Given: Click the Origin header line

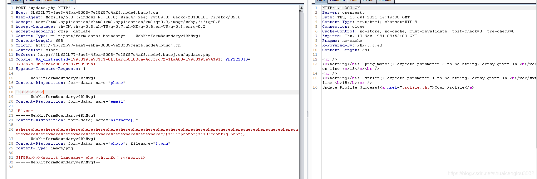Looking at the screenshot, I should (x=98, y=45).
